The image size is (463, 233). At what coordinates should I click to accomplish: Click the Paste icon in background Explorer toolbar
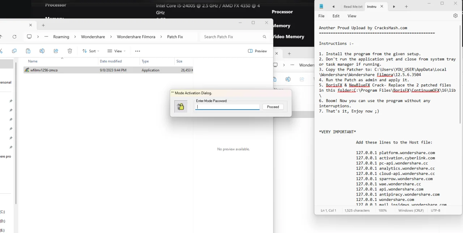coord(275,79)
